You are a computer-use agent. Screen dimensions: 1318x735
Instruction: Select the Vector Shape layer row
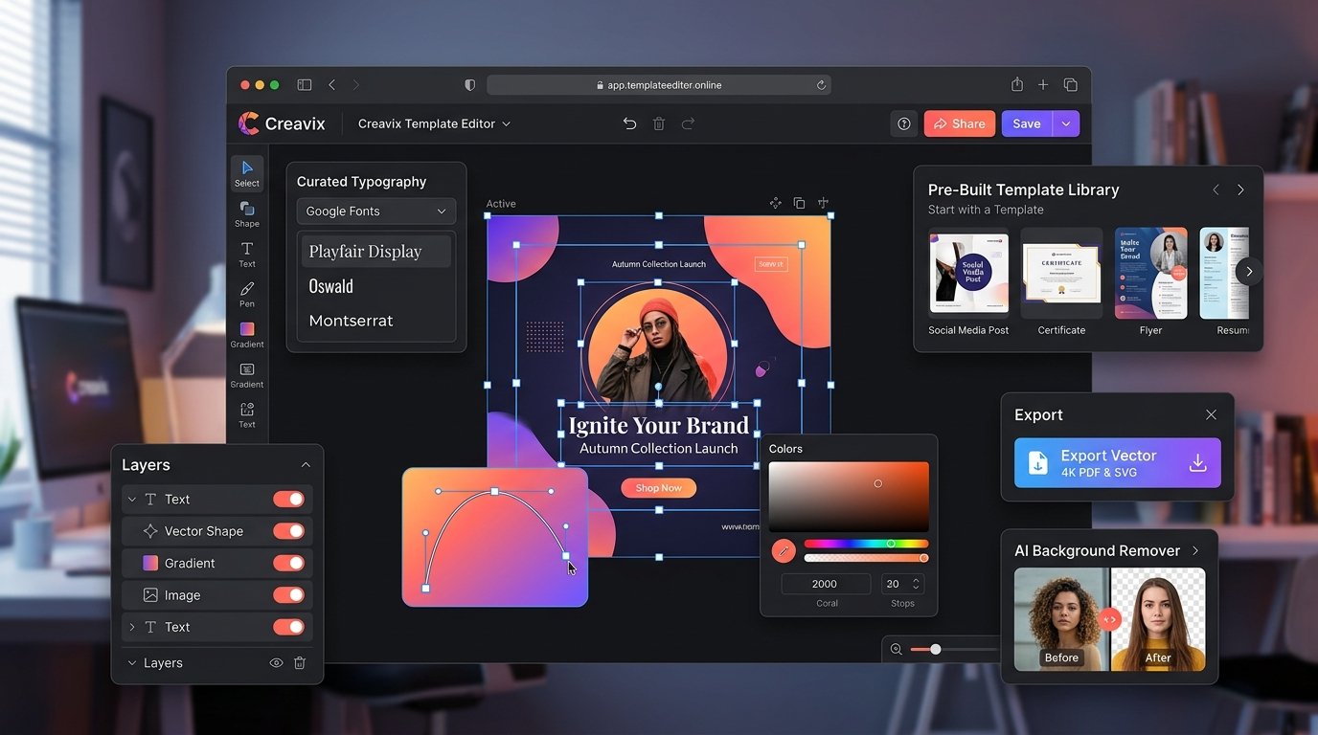217,531
